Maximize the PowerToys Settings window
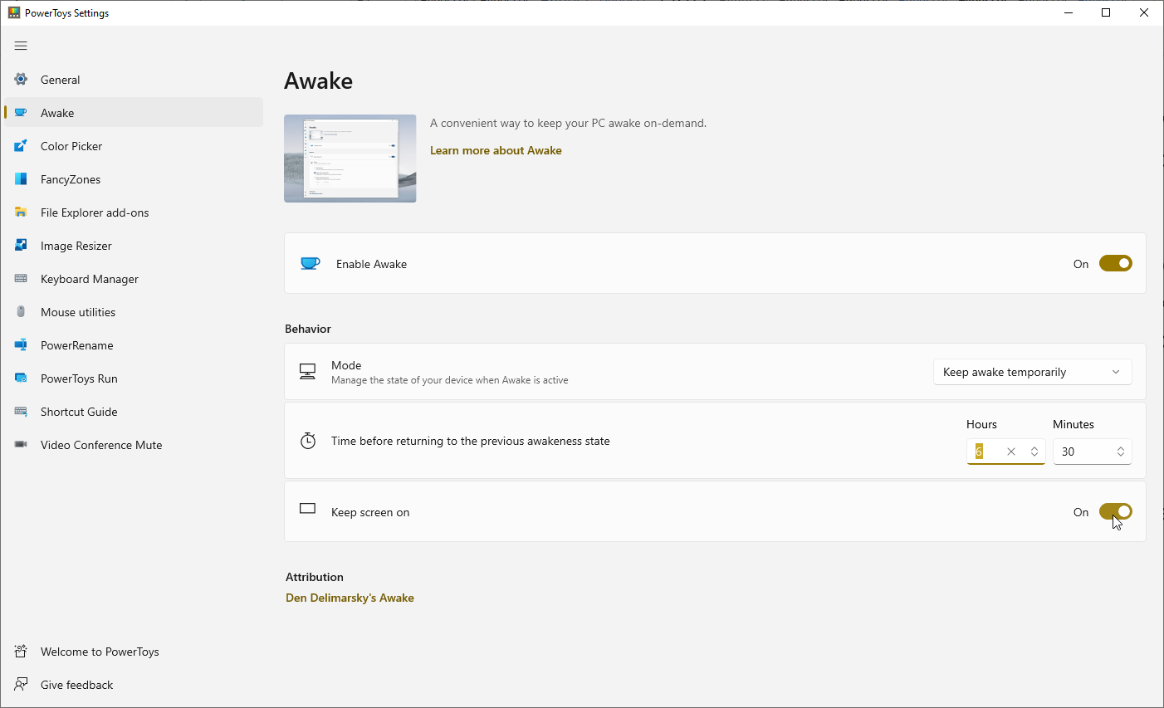The image size is (1164, 708). (1106, 12)
